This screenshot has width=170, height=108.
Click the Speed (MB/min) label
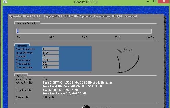24,53
